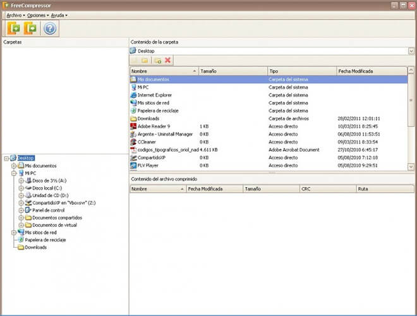Click Tamaño header in archive contents pane
Viewport: 417px width, 316px height.
coord(271,189)
